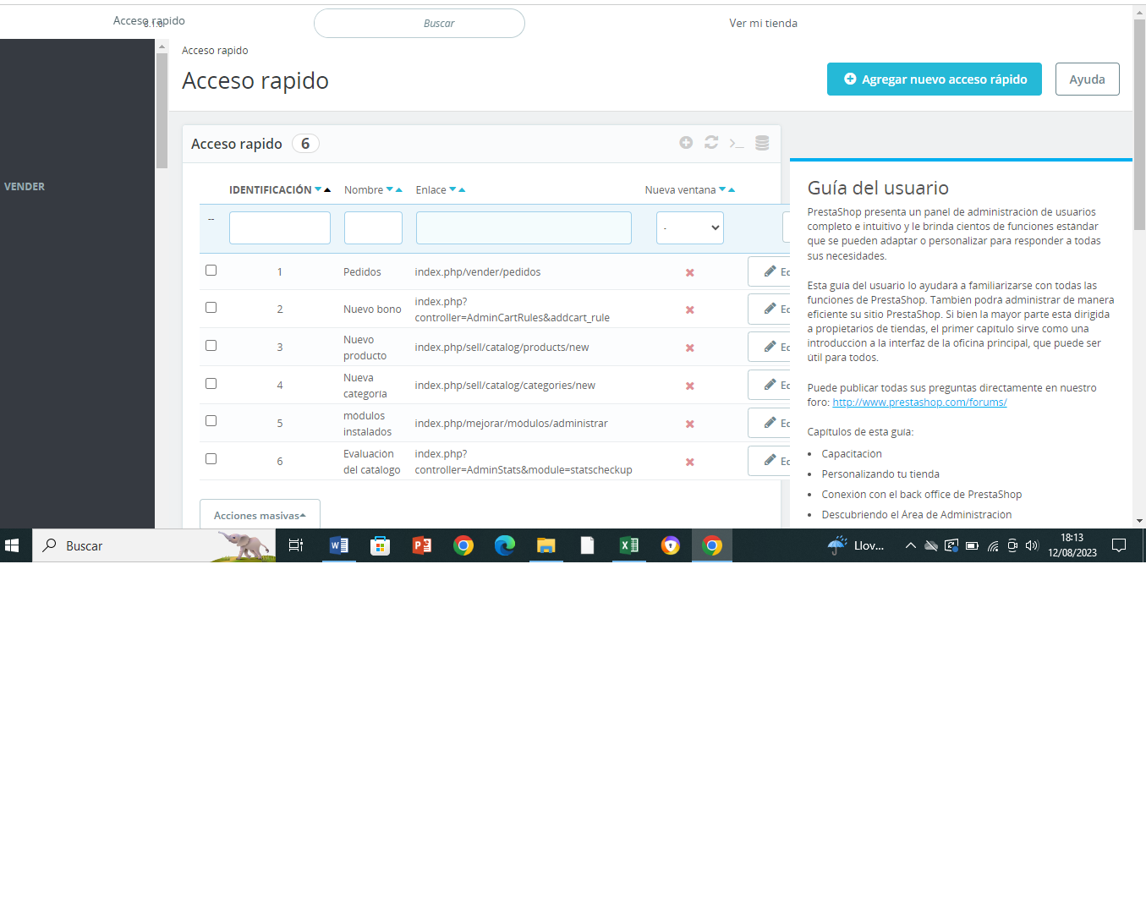Sort Enlace column ascending
Image resolution: width=1146 pixels, height=920 pixels.
coord(462,189)
